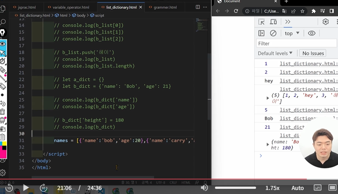Rewind video 10 seconds

(9, 188)
